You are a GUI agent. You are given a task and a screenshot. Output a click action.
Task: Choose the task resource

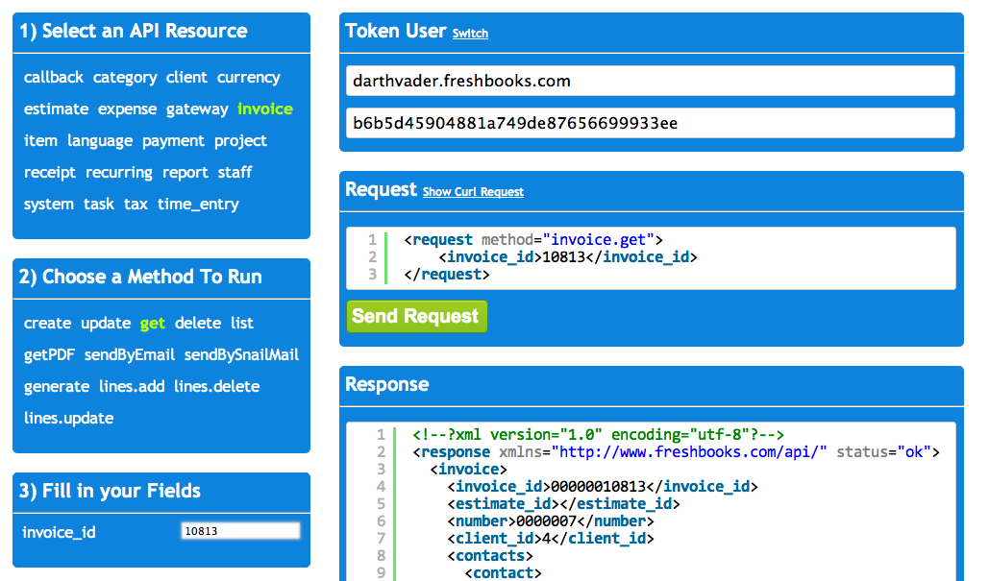(x=99, y=205)
